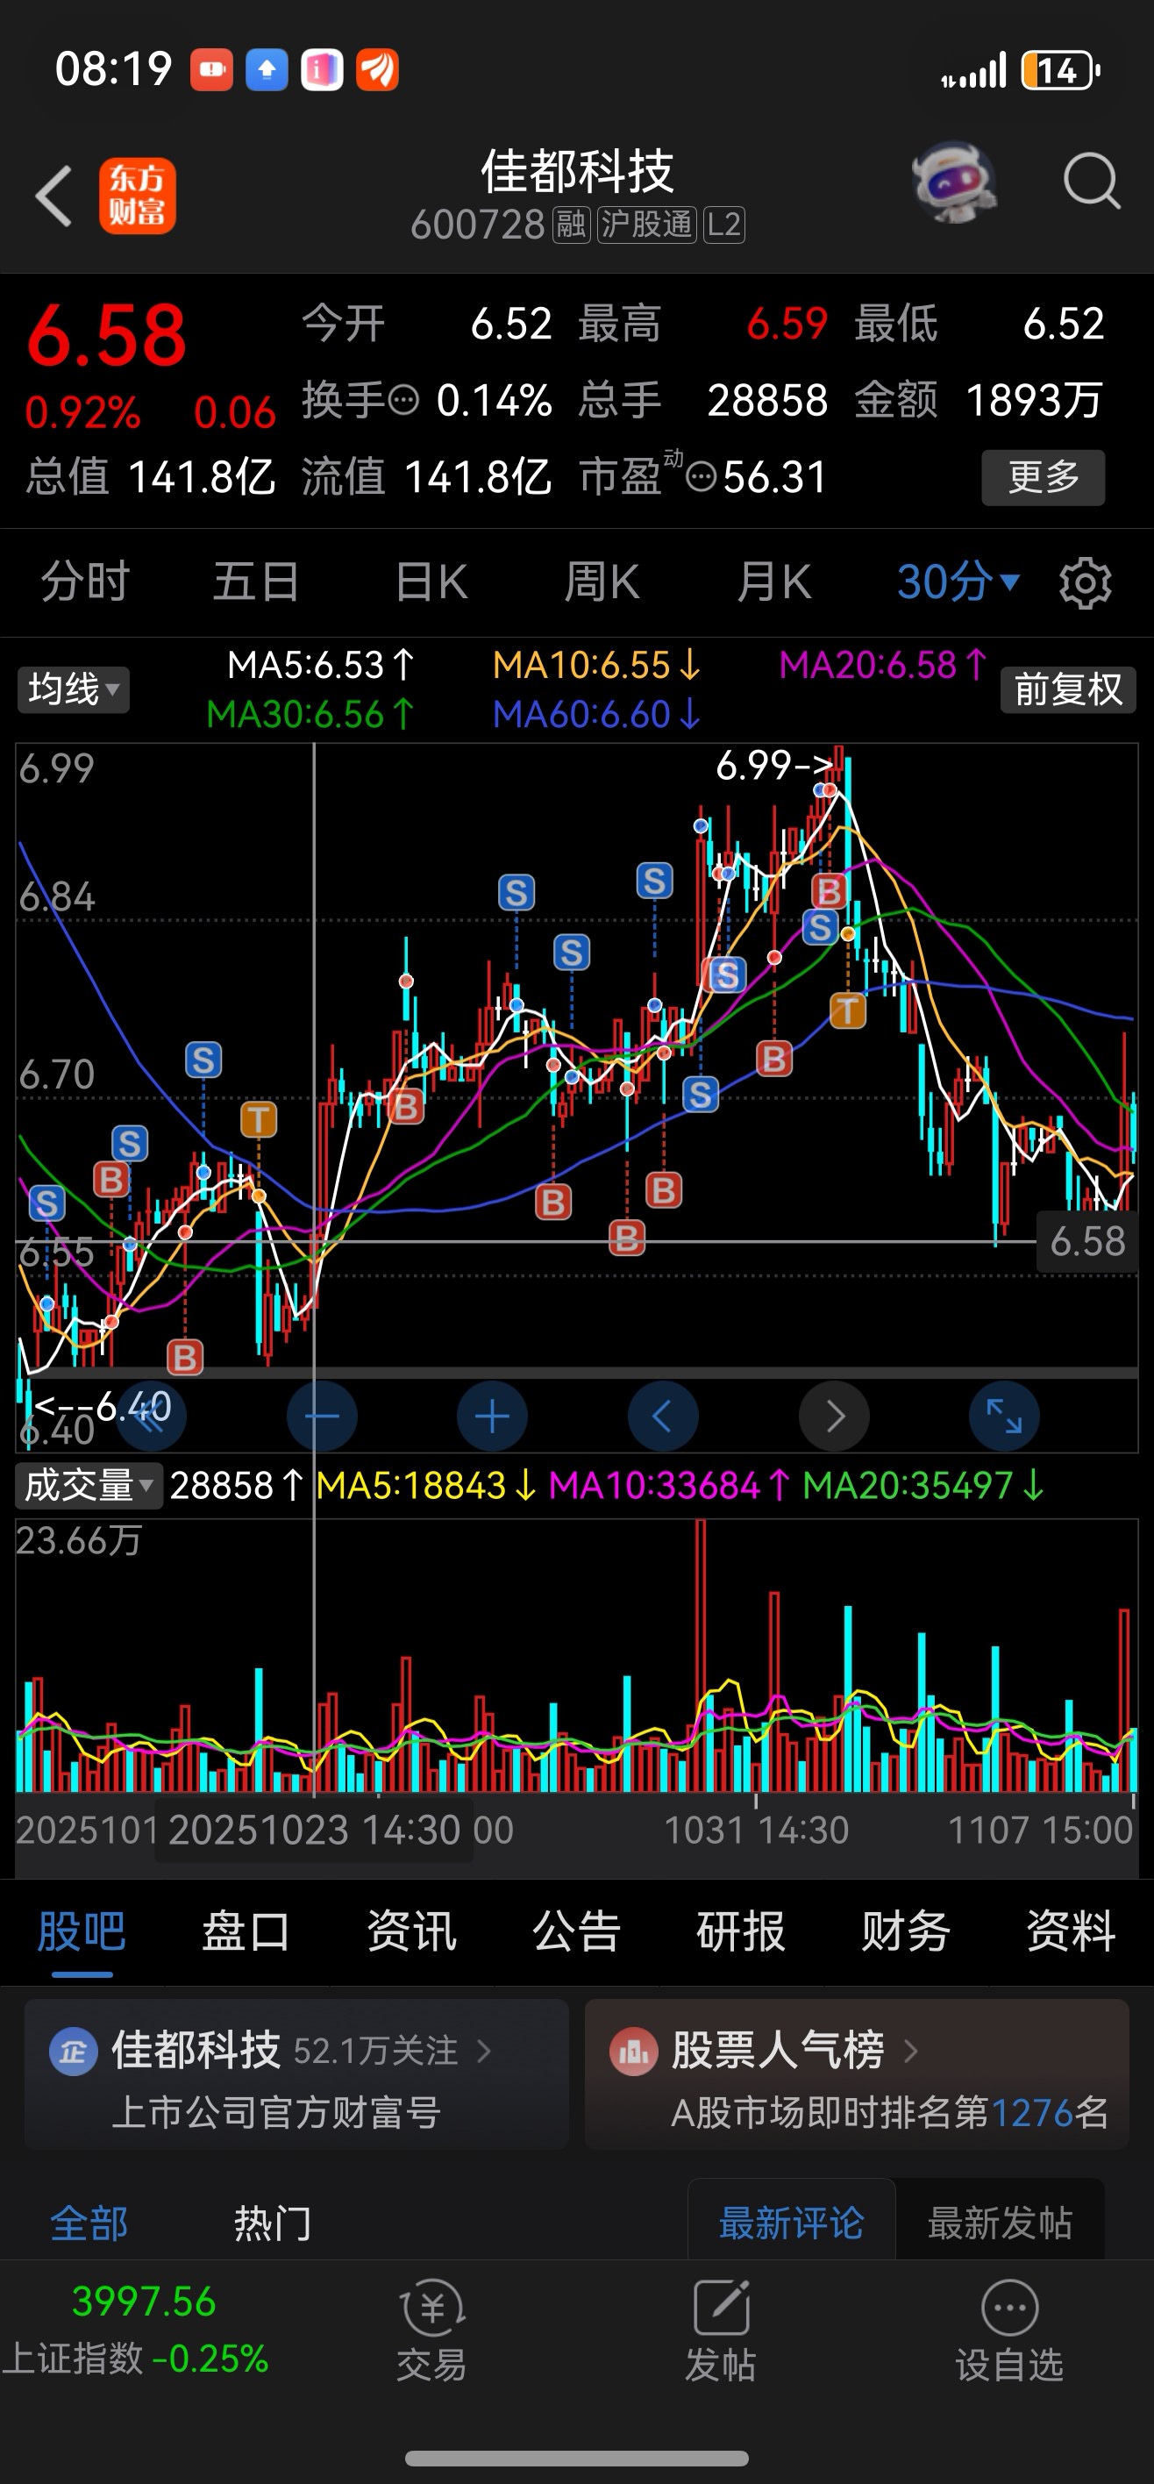1154x2484 pixels.
Task: Tap the MA10:6.55 legend value
Action: (x=597, y=666)
